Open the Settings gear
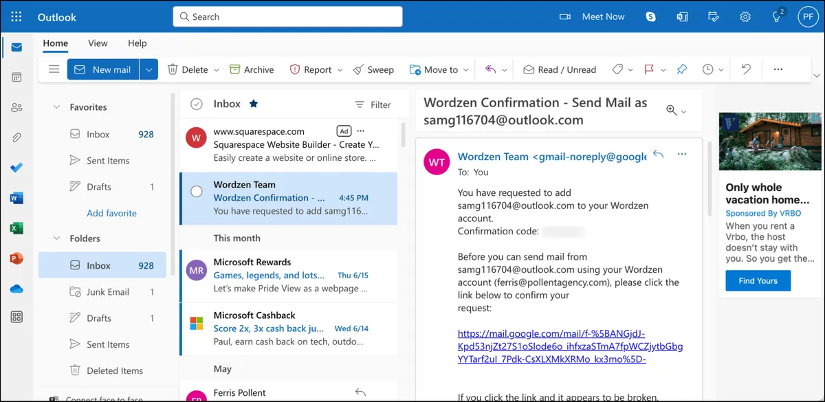This screenshot has height=402, width=825. click(x=745, y=16)
